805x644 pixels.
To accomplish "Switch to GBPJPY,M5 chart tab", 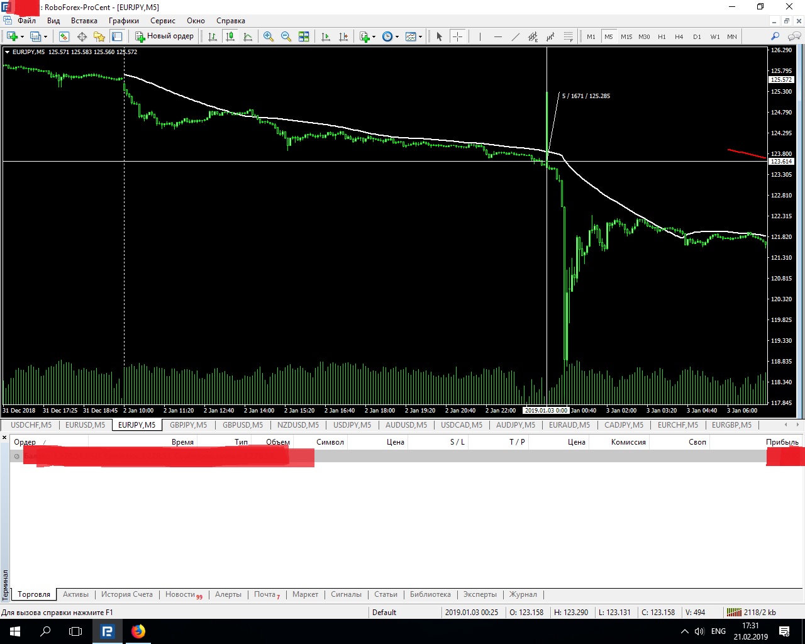I will [188, 425].
